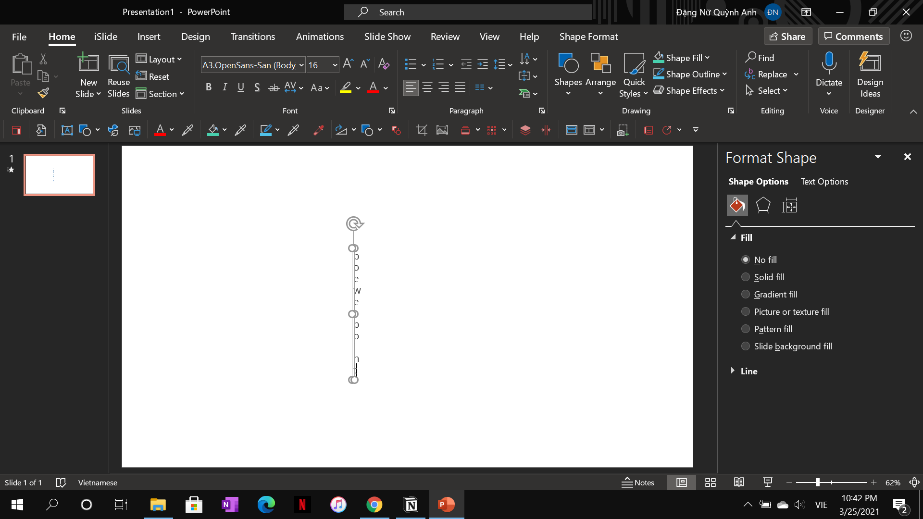Toggle Normal view in status bar
The width and height of the screenshot is (923, 519).
tap(681, 482)
